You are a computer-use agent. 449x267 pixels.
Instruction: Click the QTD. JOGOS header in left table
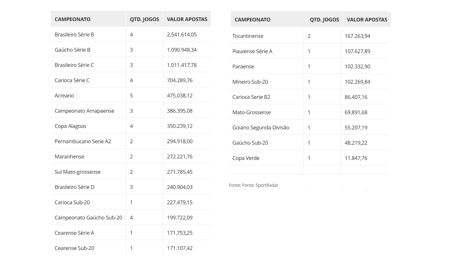(x=145, y=19)
